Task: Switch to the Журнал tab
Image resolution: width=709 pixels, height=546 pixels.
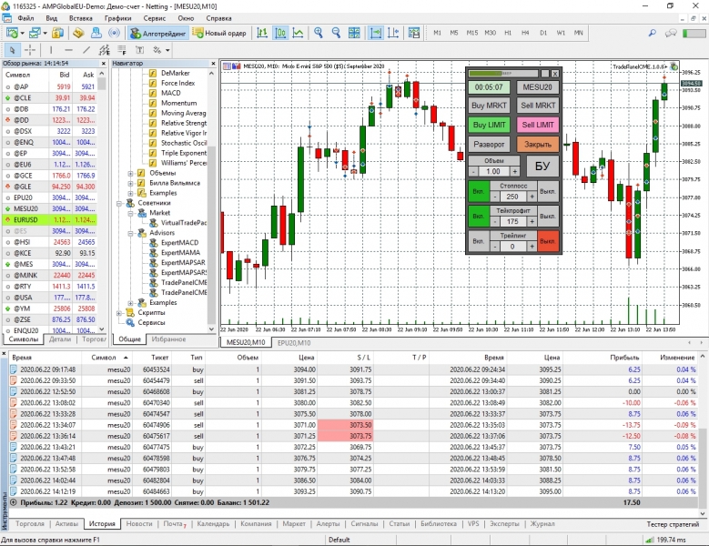Action: tap(542, 524)
